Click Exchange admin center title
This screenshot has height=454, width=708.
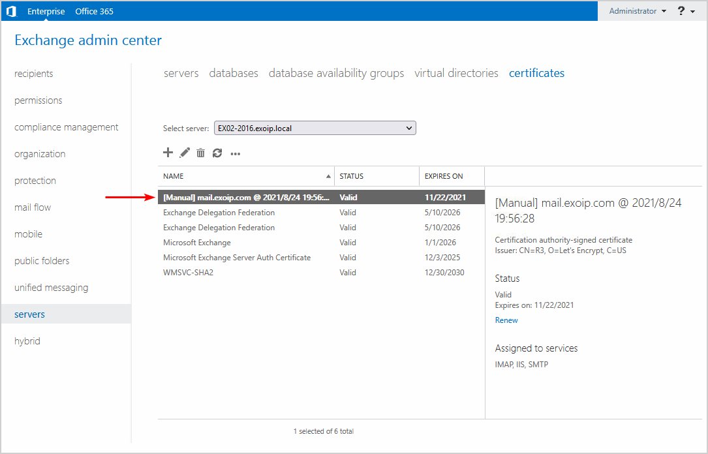point(88,40)
